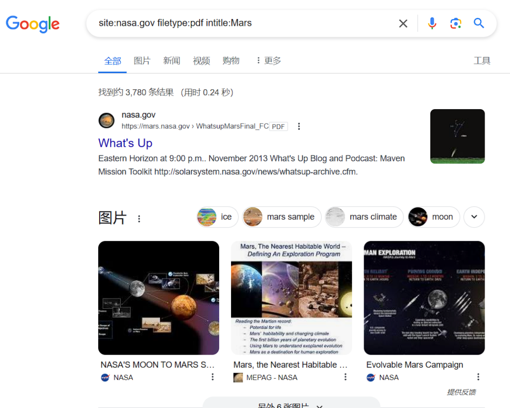
Task: Open NASA'S MOON TO MARS title link
Action: (157, 365)
